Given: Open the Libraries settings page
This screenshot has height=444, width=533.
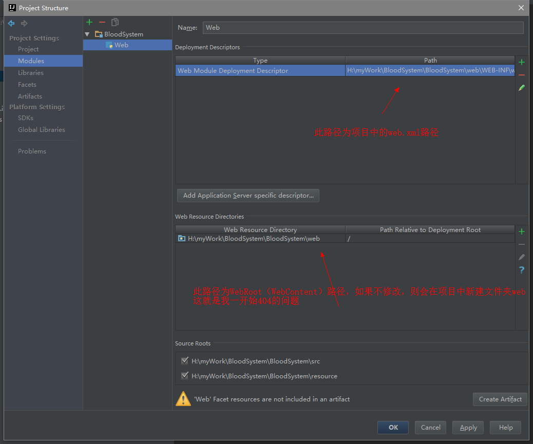Looking at the screenshot, I should click(31, 73).
